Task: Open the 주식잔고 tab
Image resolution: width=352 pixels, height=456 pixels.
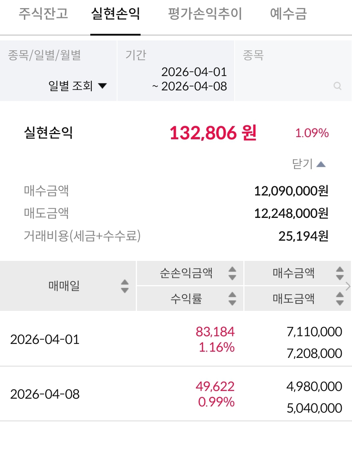Action: point(43,14)
